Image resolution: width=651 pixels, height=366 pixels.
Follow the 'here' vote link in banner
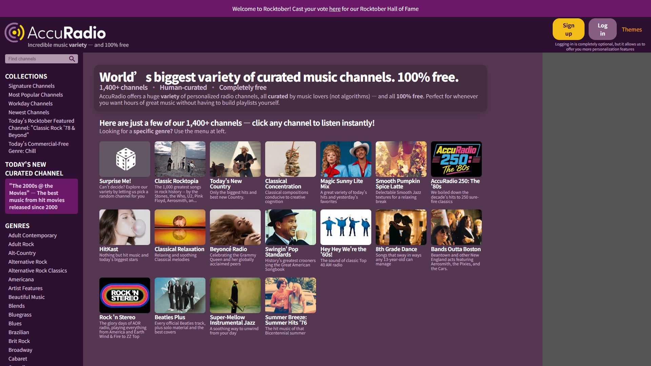click(x=335, y=9)
